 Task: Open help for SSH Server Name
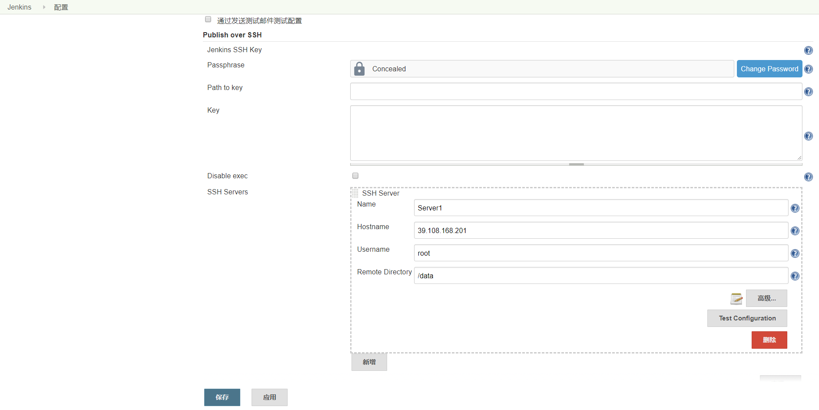pyautogui.click(x=795, y=208)
